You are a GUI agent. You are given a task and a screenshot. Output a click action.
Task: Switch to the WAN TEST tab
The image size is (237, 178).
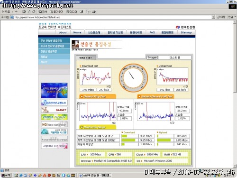point(86,58)
